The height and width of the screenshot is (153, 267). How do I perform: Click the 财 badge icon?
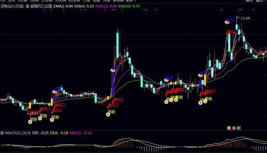pos(239,128)
